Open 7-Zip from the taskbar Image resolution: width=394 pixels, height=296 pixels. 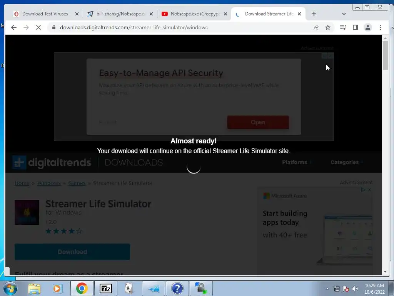(105, 288)
